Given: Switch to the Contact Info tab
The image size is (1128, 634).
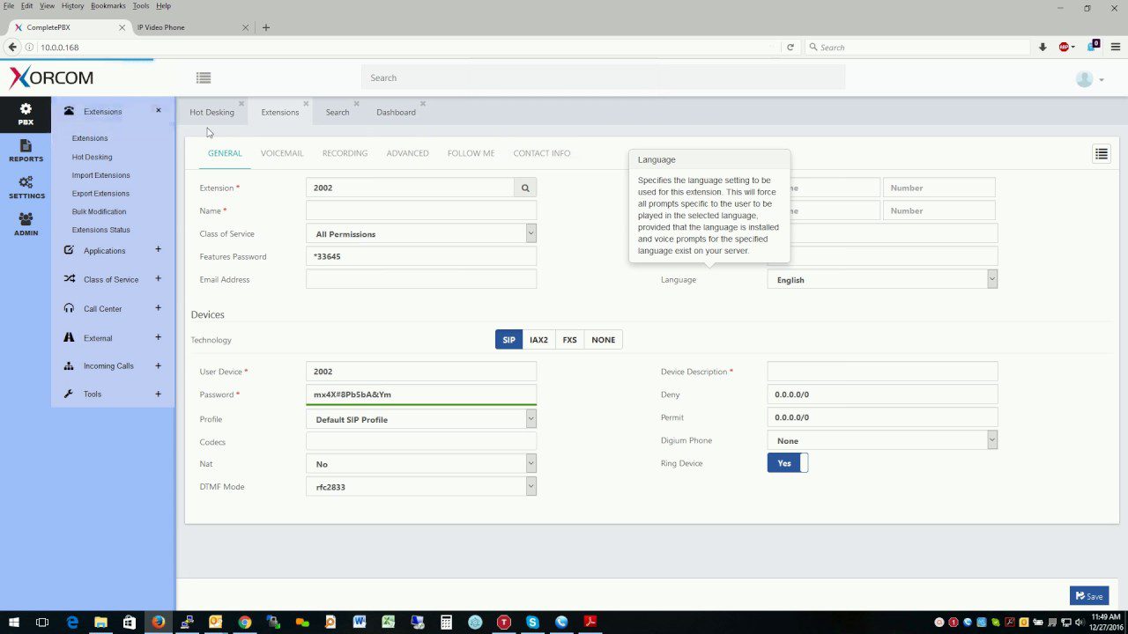Looking at the screenshot, I should (x=541, y=153).
